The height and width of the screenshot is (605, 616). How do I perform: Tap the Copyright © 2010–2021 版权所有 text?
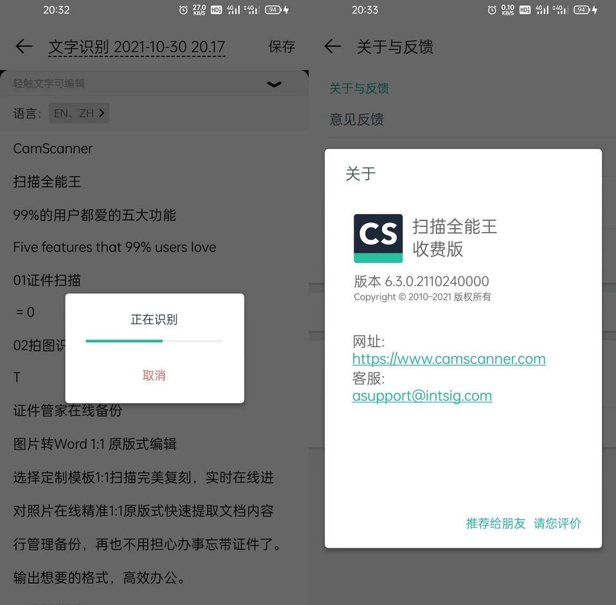click(x=422, y=296)
